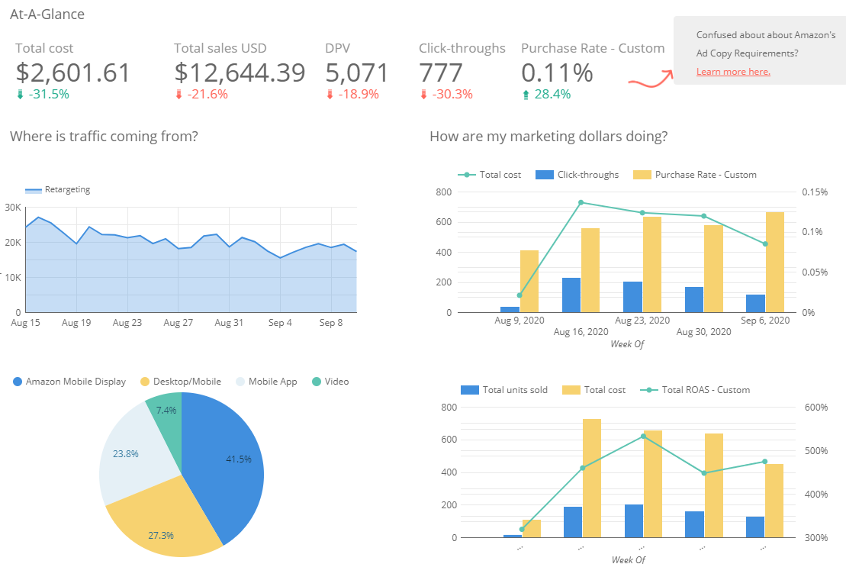Click Aug 16 blue Click-throughs bar
846x564 pixels.
pos(571,295)
